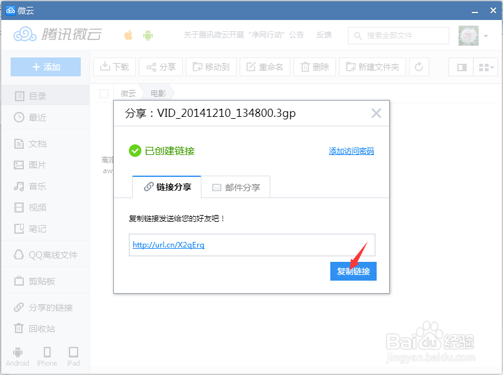Click the 添加 add button
Screen dimensions: 503x375
[x=46, y=67]
